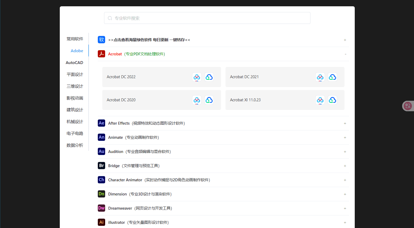Viewport: 414px width, 228px height.
Task: Click the 点击查看海量绿色软件 每日更新 link
Action: click(149, 40)
